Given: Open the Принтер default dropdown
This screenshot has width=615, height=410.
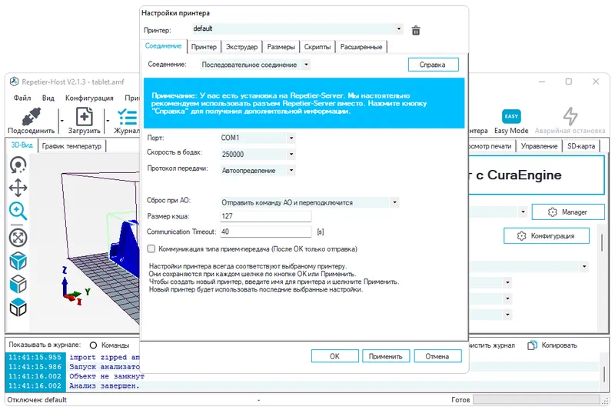Looking at the screenshot, I should pos(298,28).
